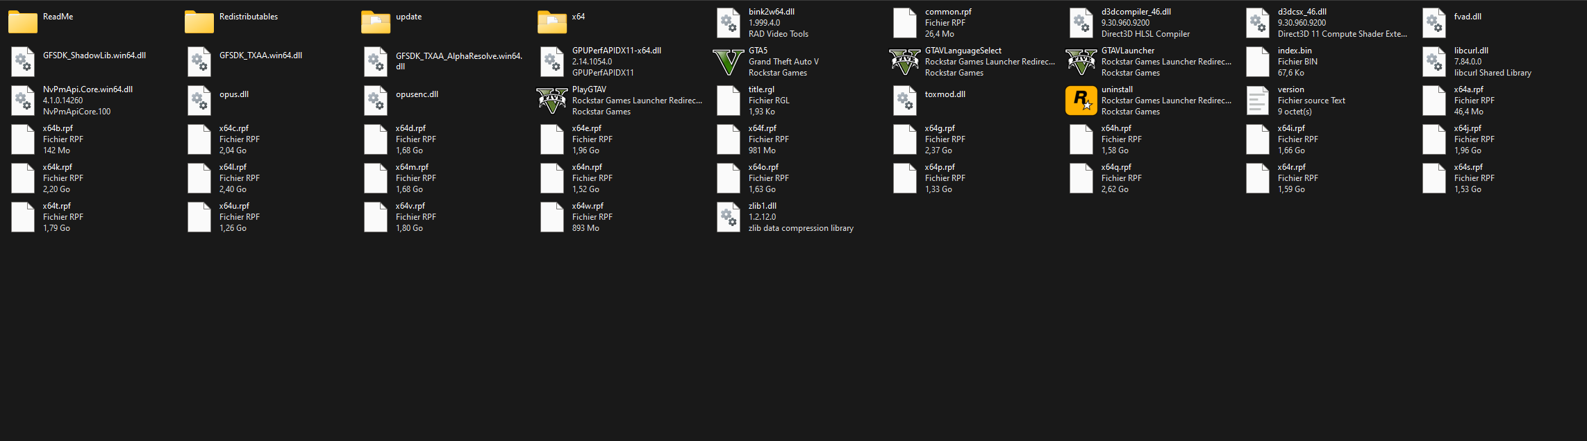Image resolution: width=1587 pixels, height=441 pixels.
Task: Select the GPUPerfAPIDX11-x64.dll icon
Action: (552, 62)
